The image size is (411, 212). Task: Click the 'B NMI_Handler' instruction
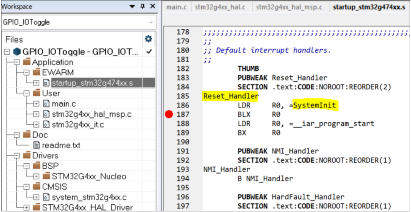coord(265,179)
